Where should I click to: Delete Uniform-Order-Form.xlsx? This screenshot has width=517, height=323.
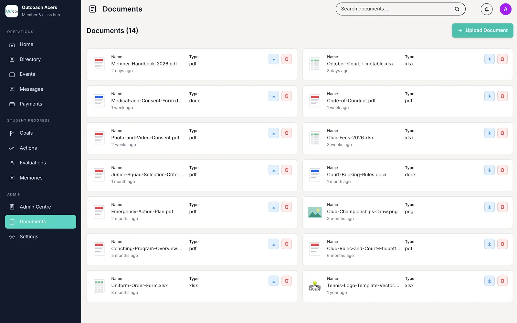pyautogui.click(x=287, y=281)
